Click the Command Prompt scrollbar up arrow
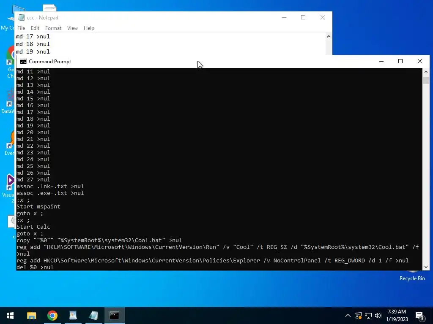Screen dimensions: 433x324 point(426,72)
